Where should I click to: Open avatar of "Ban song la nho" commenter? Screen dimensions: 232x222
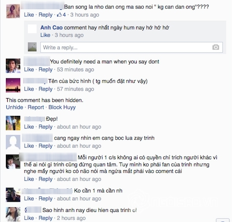tap(13, 11)
